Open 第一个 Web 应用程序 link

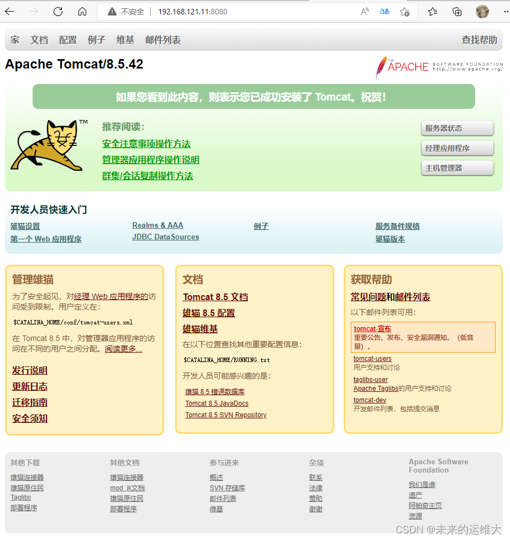(46, 239)
